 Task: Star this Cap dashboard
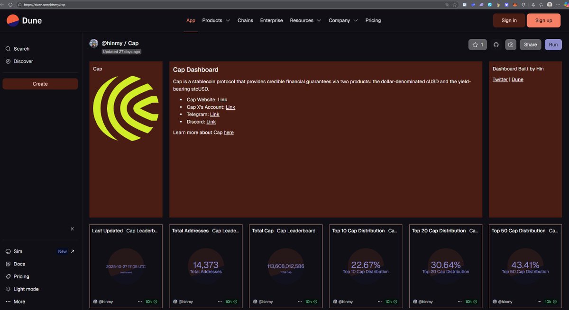click(x=477, y=44)
